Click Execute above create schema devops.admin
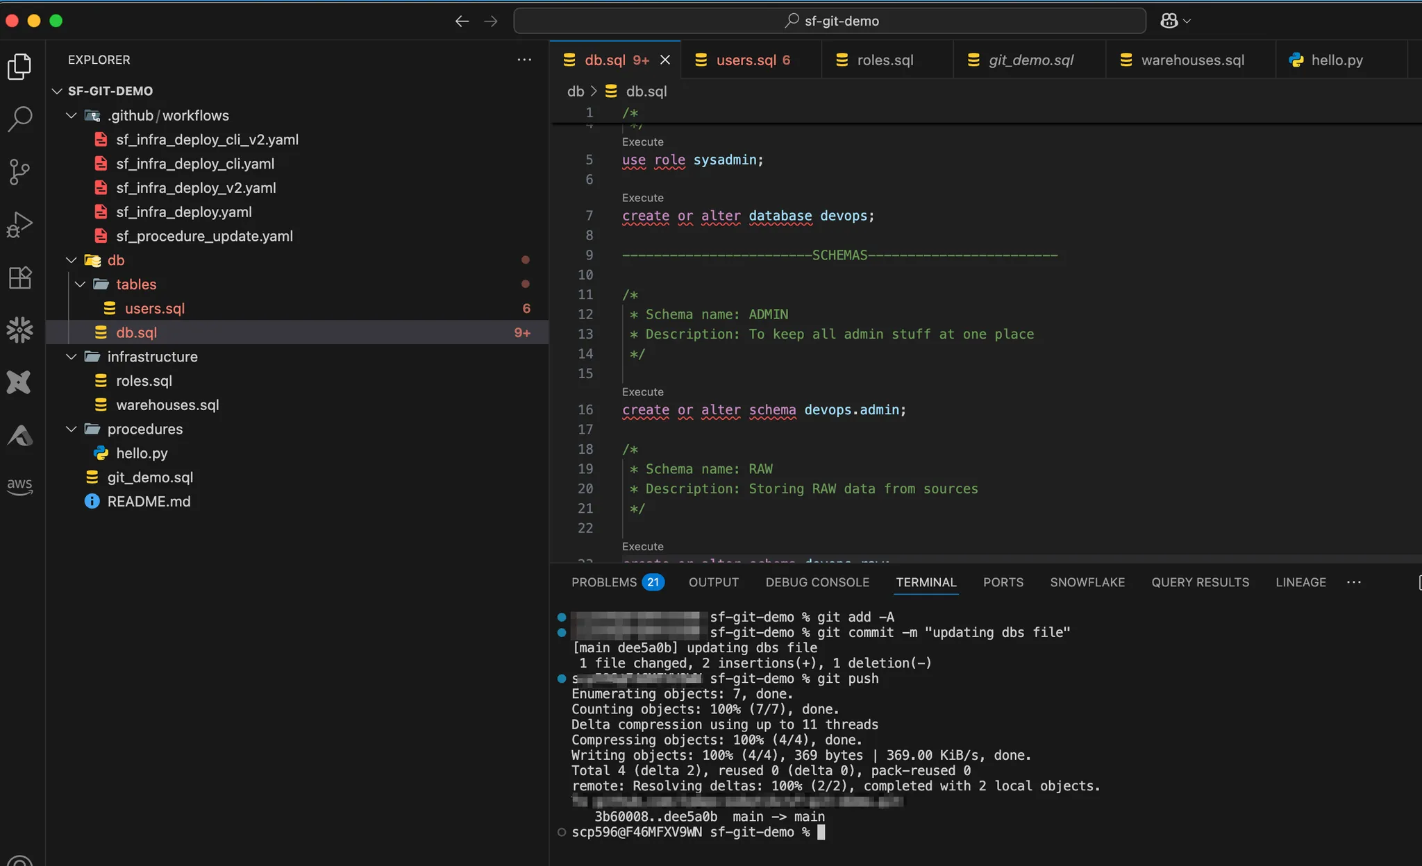The image size is (1422, 866). pos(642,392)
